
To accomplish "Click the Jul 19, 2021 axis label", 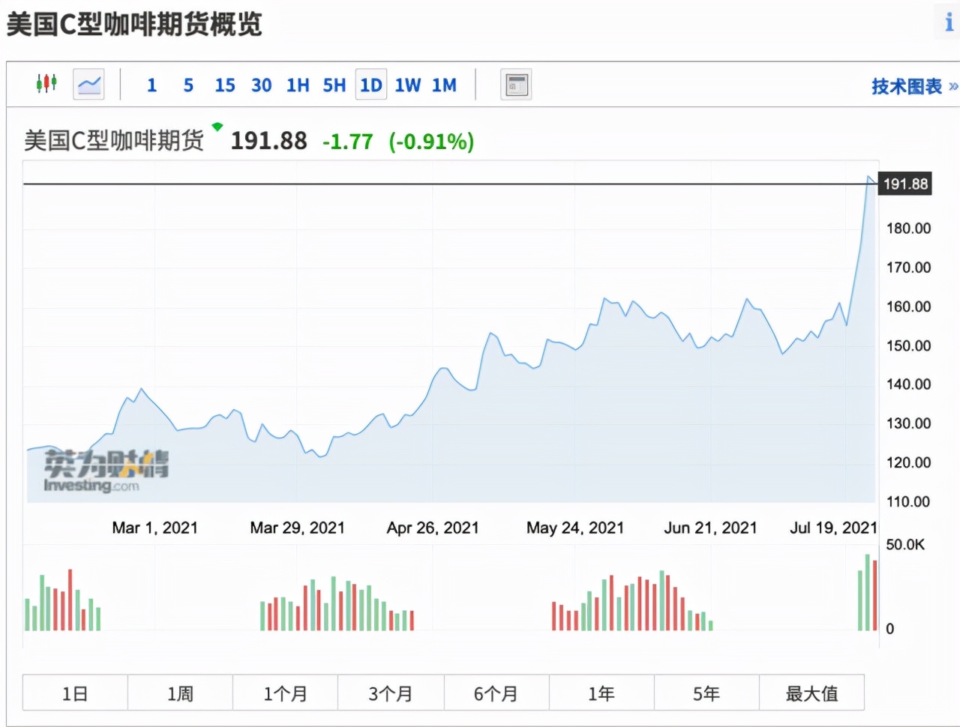I will point(832,527).
